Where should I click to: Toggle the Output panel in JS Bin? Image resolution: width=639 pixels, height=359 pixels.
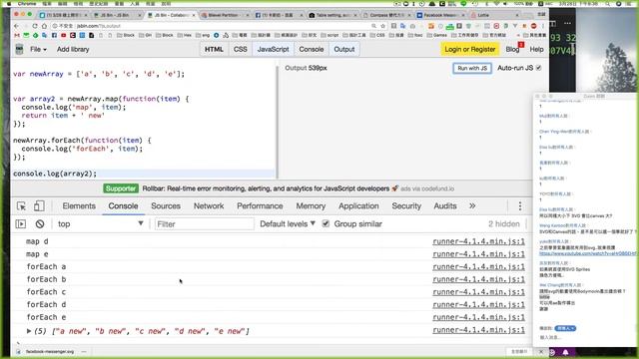[344, 49]
